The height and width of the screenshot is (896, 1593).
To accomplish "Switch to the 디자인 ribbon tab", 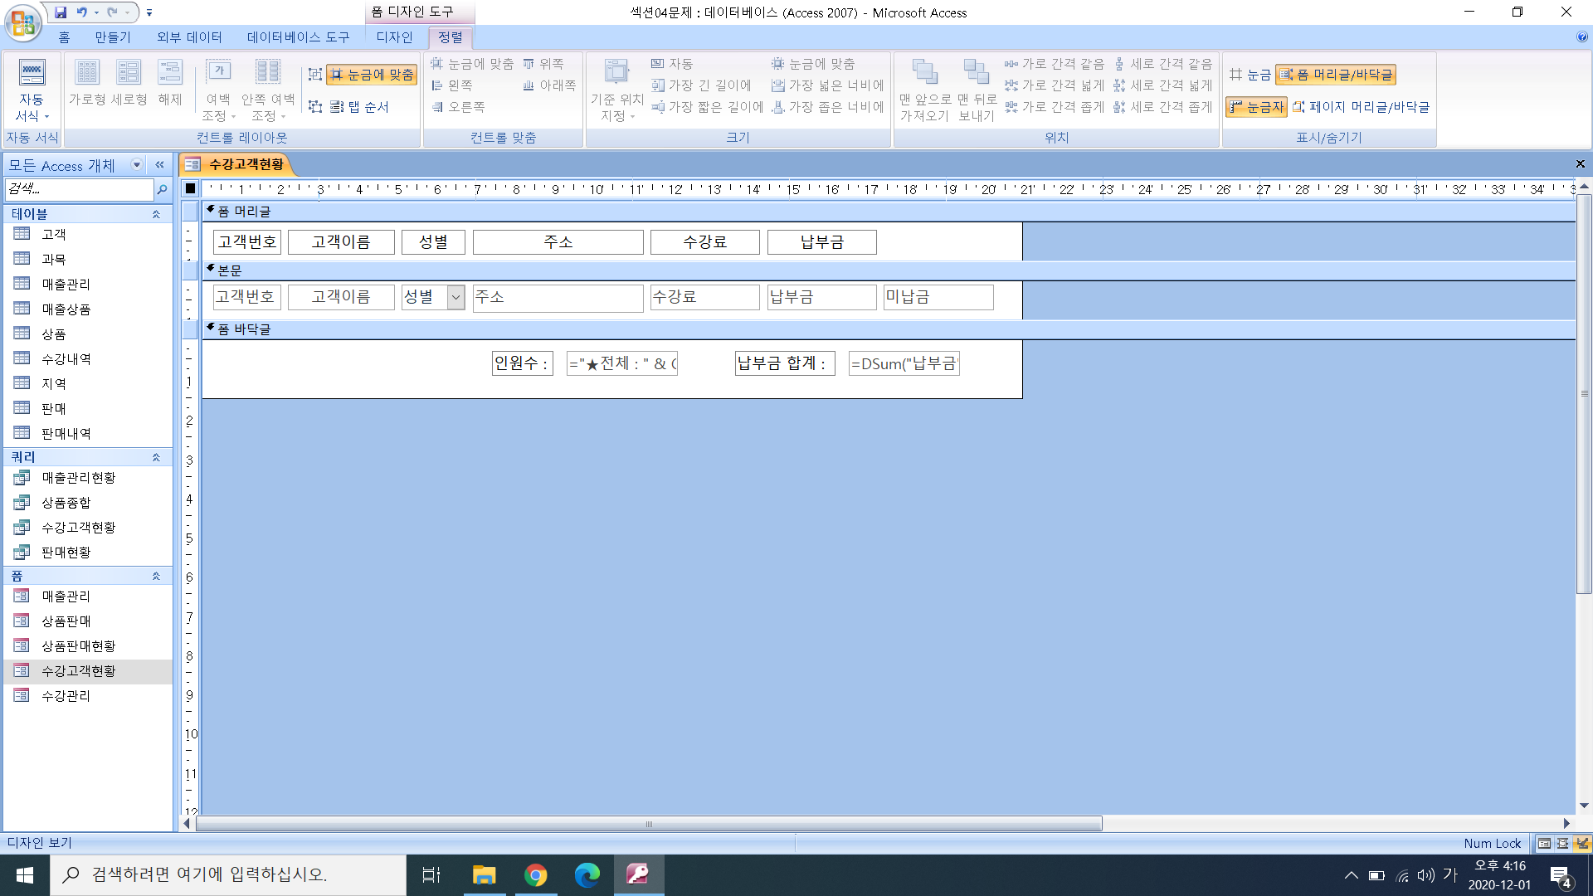I will tap(394, 37).
